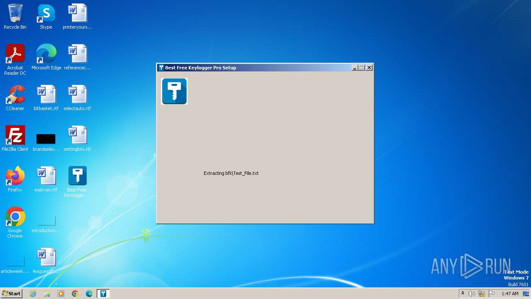
Task: Select the Microsoft Edge desktop shortcut
Action: pos(46,57)
